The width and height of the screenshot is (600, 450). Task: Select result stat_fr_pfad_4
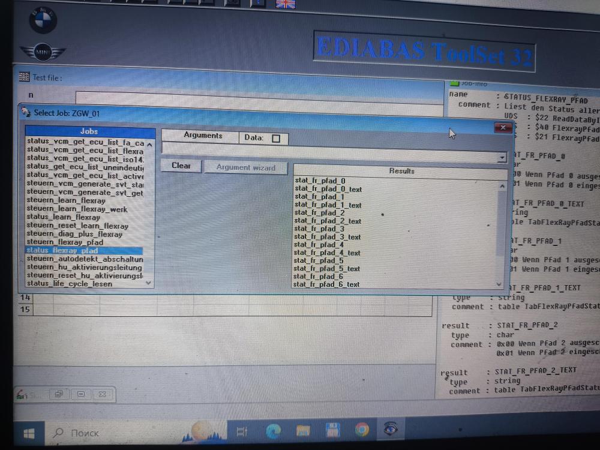[319, 245]
